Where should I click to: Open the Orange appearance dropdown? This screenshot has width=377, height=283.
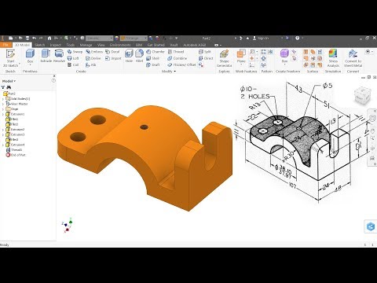pyautogui.click(x=134, y=39)
